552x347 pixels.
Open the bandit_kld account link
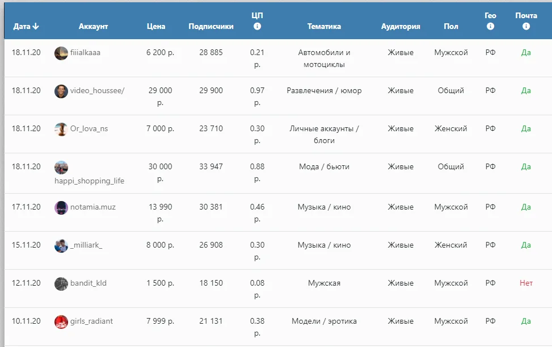coord(89,283)
